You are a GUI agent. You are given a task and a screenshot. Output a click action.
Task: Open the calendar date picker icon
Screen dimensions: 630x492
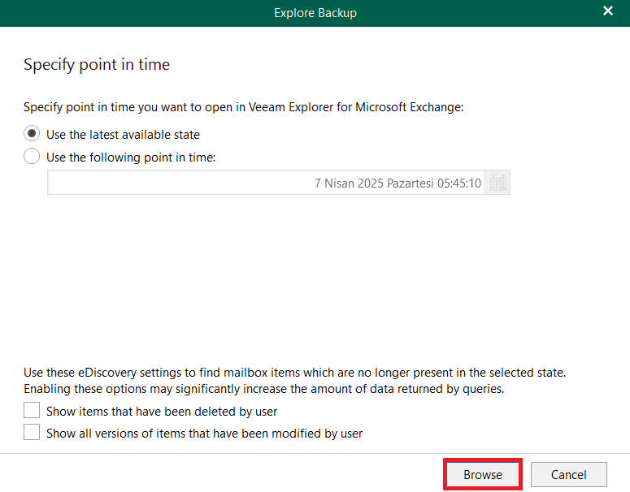(497, 183)
